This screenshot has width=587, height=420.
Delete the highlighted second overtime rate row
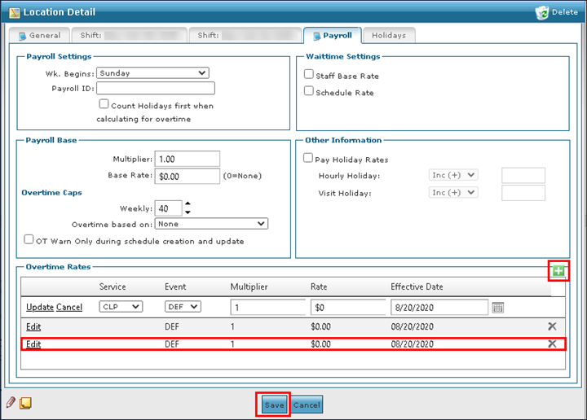(552, 343)
